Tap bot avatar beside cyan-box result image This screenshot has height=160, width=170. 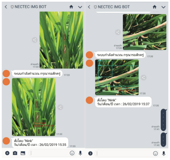pos(89,63)
